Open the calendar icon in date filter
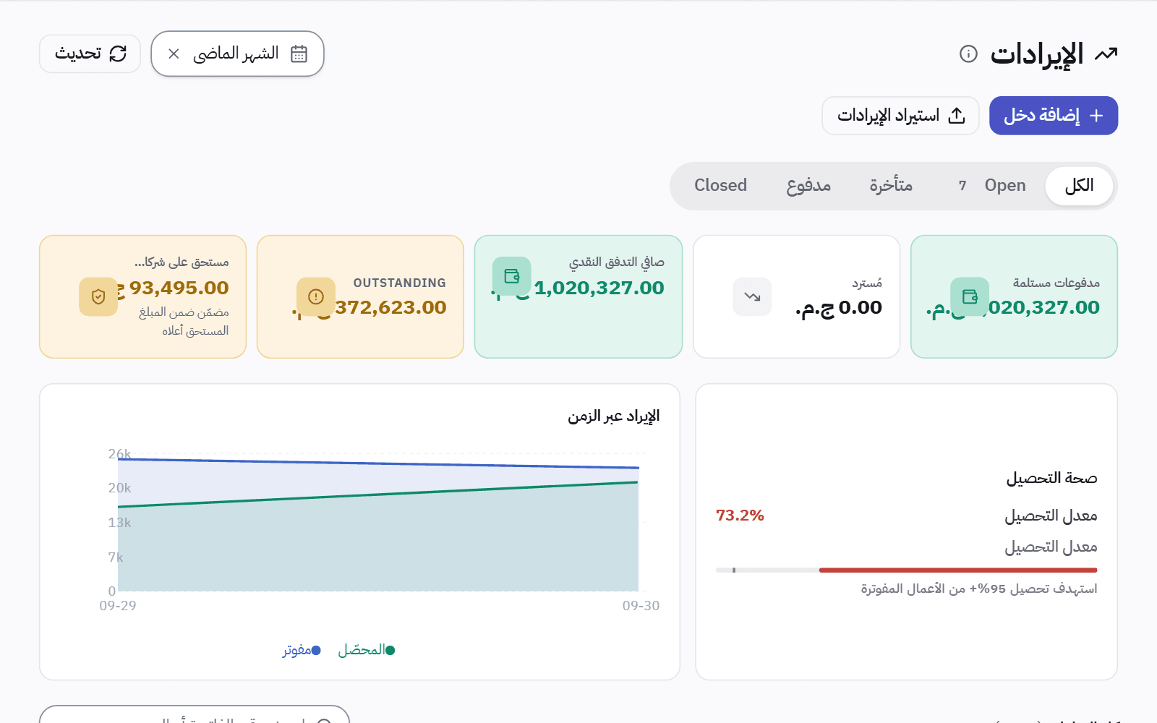The height and width of the screenshot is (723, 1157). (x=299, y=54)
